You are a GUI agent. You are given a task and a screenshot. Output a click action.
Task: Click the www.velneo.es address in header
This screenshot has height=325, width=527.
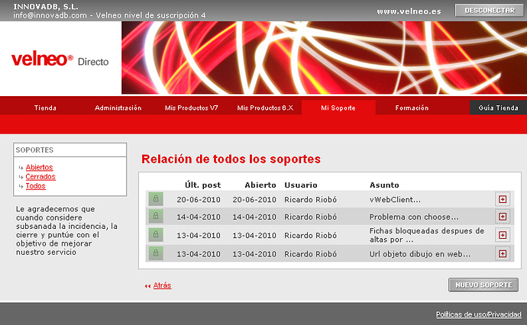tap(409, 11)
